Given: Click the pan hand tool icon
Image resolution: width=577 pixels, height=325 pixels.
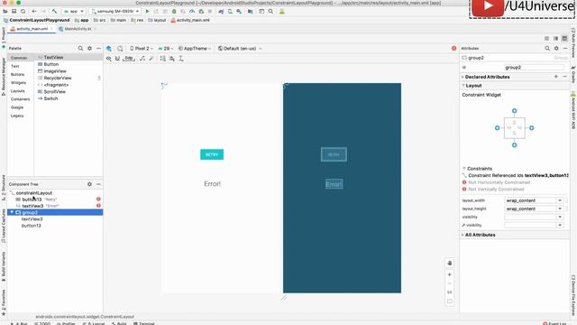Looking at the screenshot, I should pos(450,263).
